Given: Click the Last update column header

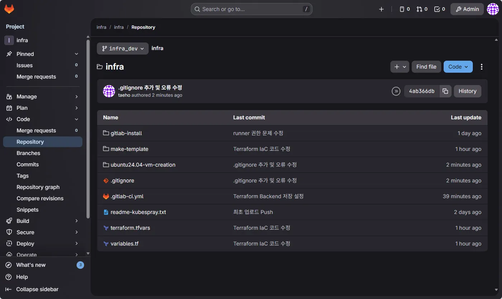Looking at the screenshot, I should (466, 117).
